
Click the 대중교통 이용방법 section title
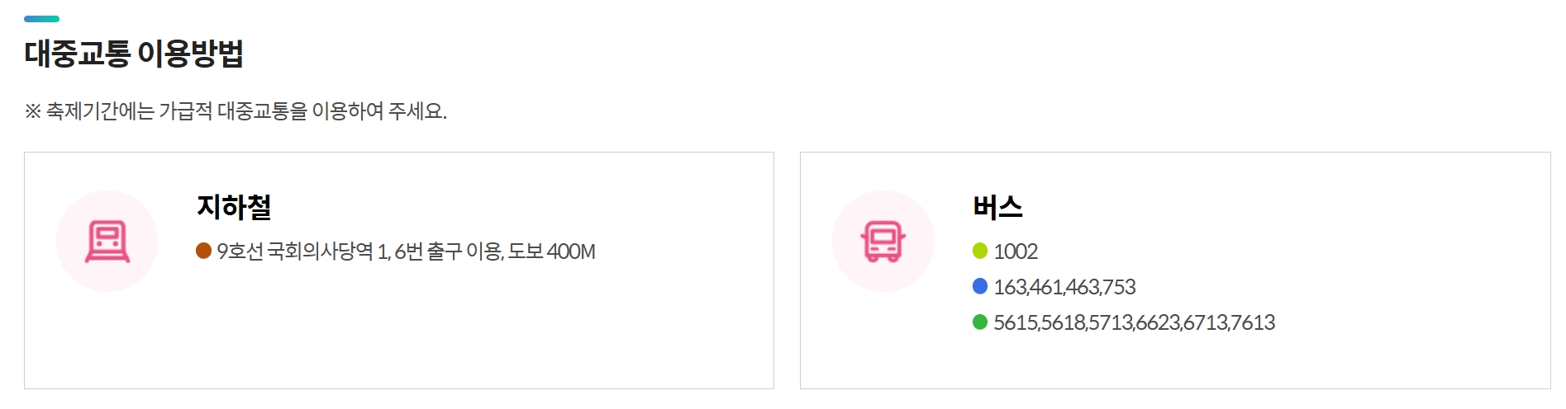pyautogui.click(x=134, y=54)
